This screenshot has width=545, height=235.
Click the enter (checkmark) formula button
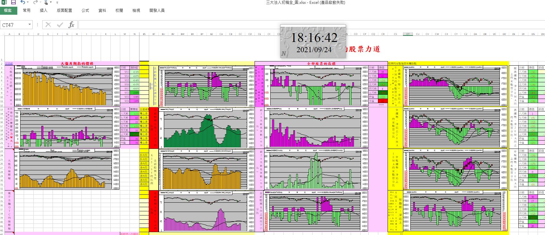(60, 25)
